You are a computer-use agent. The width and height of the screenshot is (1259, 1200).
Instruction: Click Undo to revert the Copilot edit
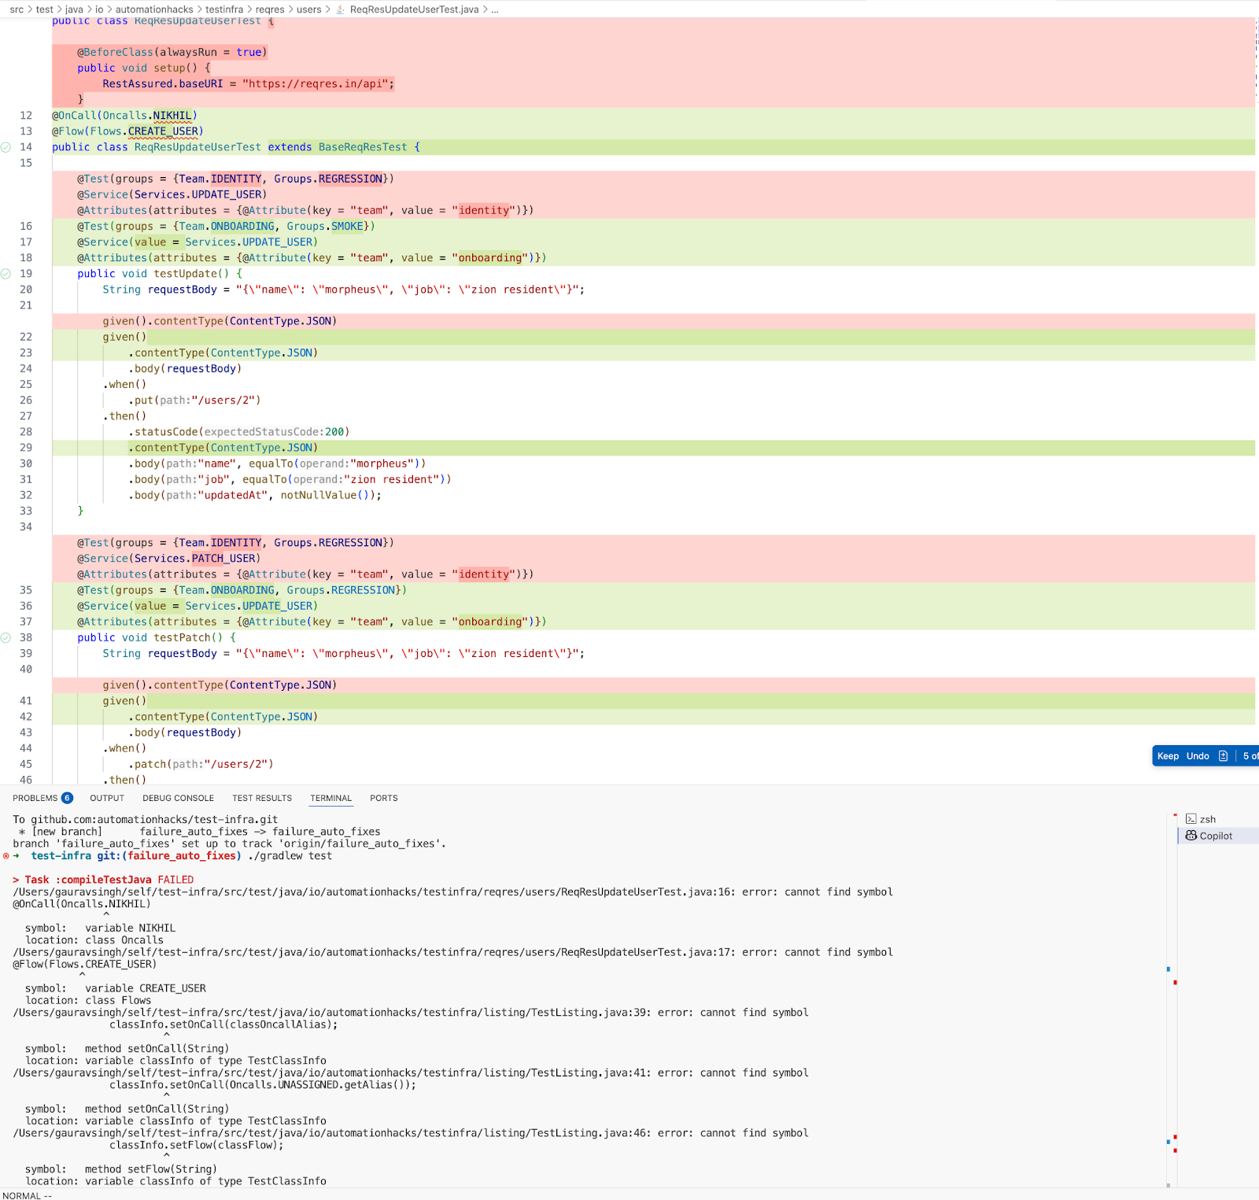[x=1197, y=755]
